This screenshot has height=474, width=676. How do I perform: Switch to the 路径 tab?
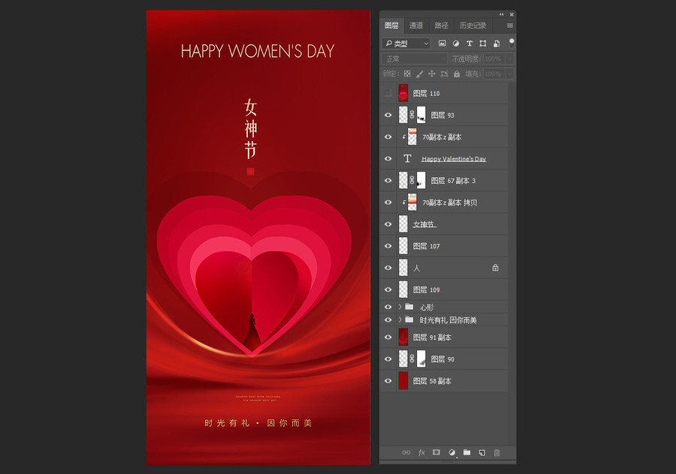[441, 25]
